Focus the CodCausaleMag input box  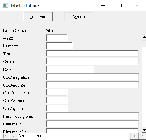57,92
